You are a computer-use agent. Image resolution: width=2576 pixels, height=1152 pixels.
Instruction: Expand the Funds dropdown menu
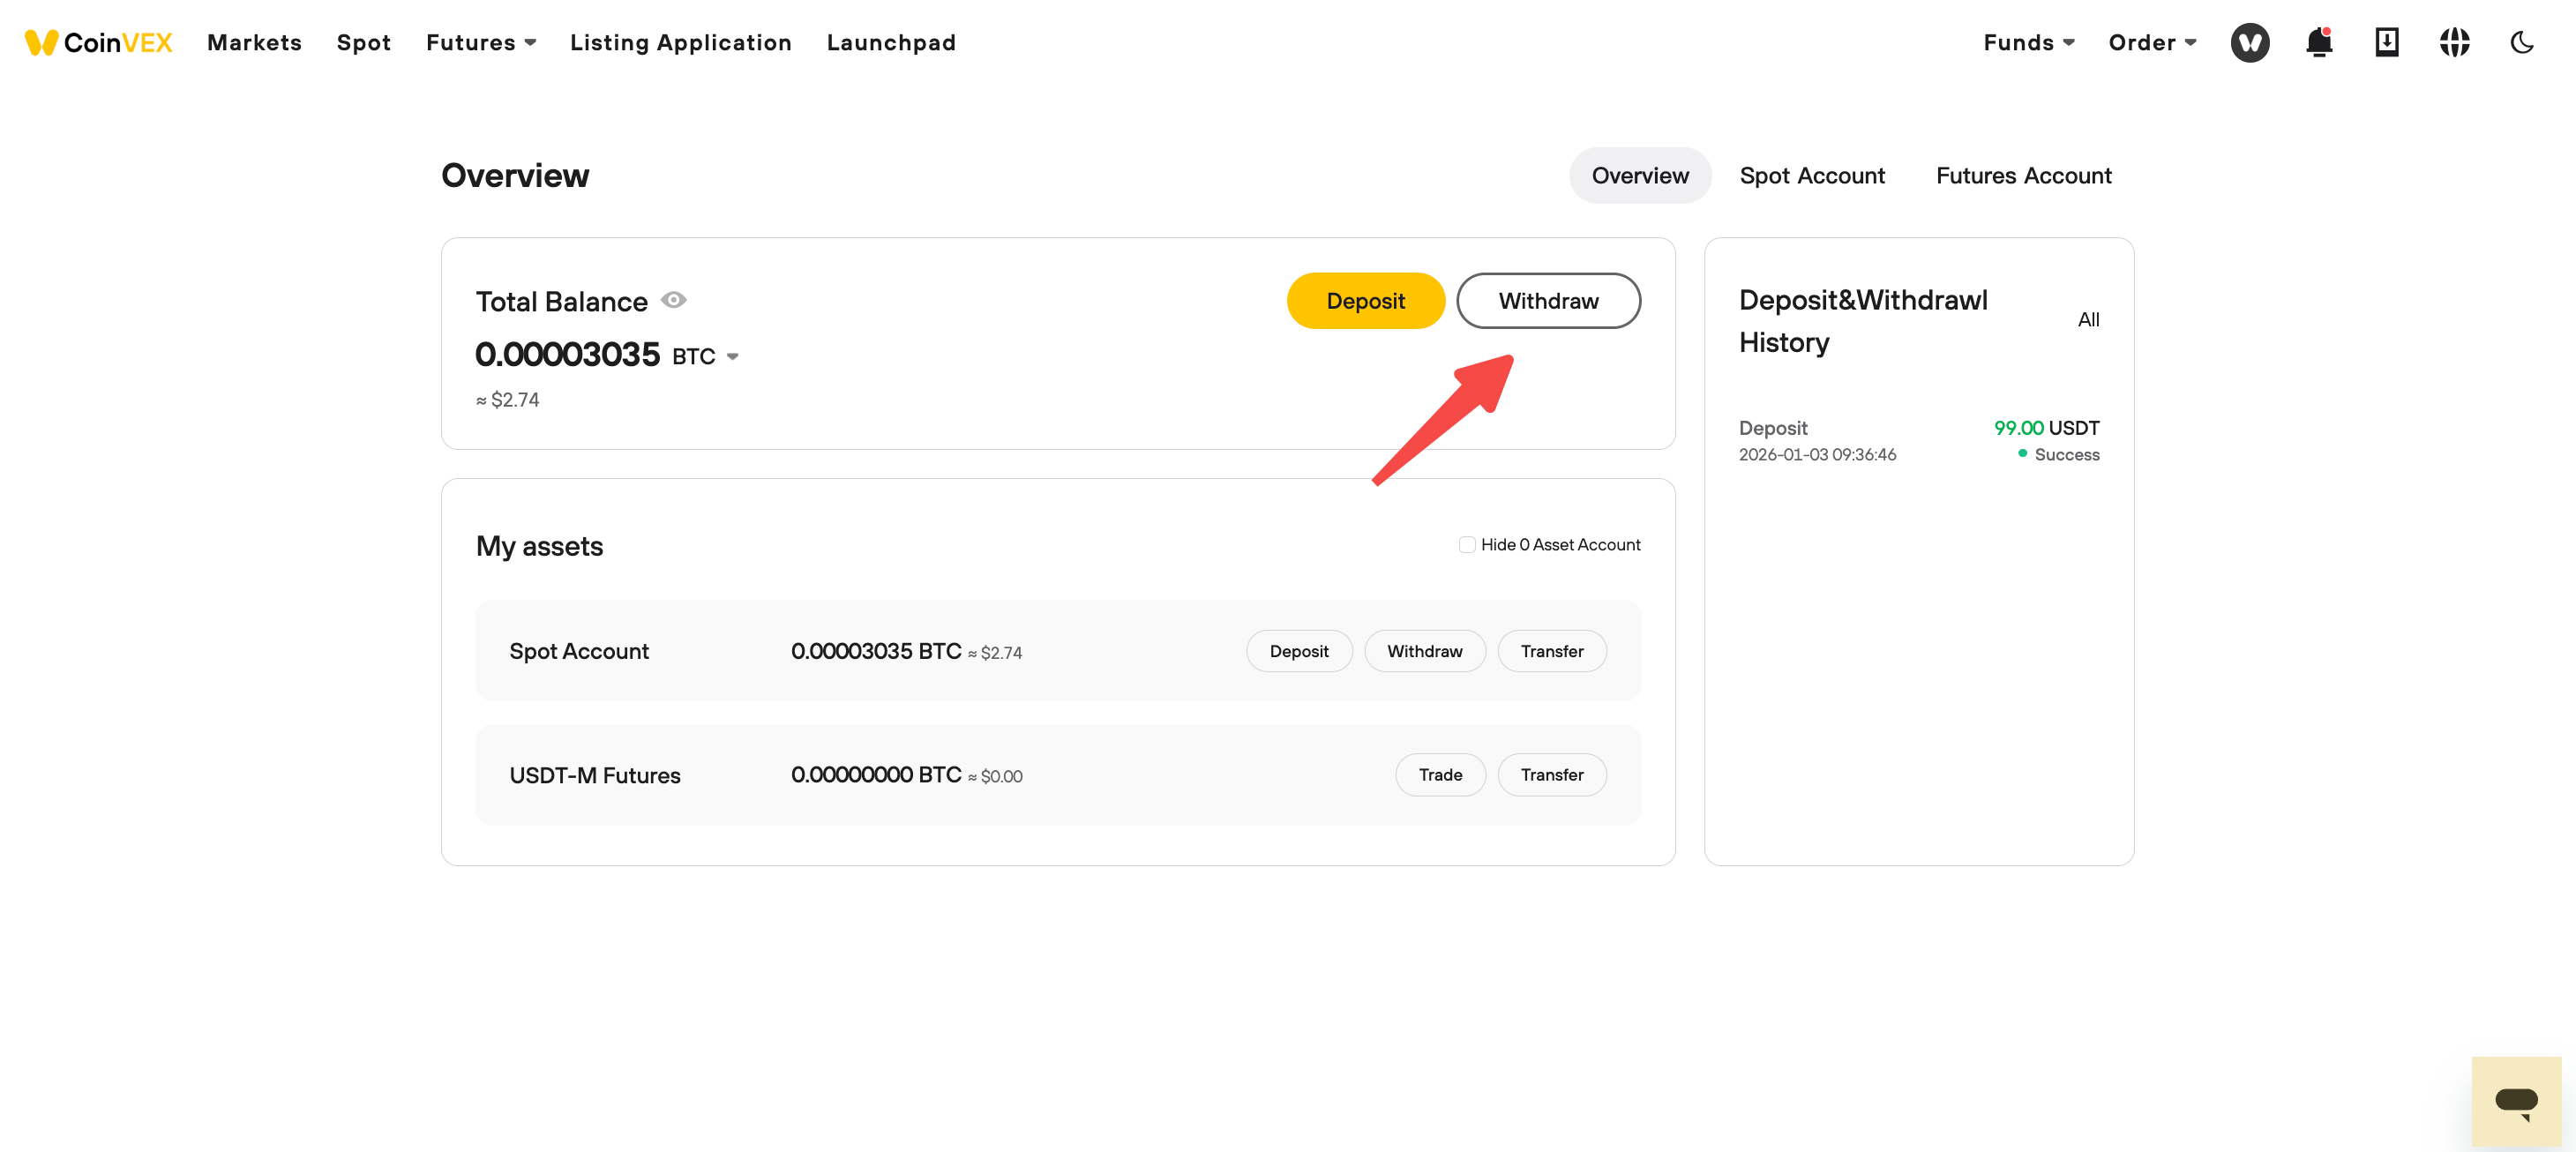pyautogui.click(x=2029, y=42)
